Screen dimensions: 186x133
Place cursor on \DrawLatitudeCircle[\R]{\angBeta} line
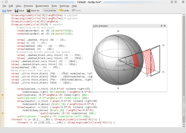pos(34,21)
